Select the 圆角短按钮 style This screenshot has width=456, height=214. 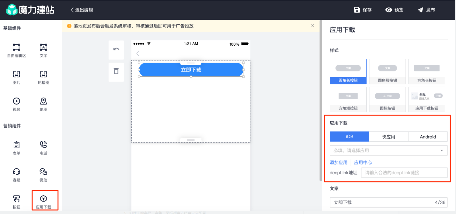pyautogui.click(x=387, y=71)
